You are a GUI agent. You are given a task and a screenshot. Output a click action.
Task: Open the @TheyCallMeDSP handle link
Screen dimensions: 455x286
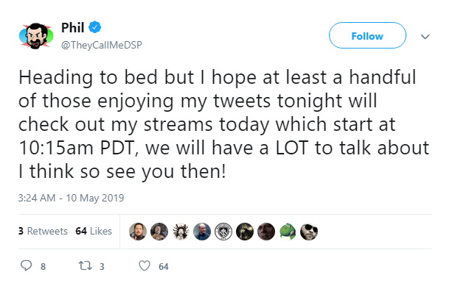tap(102, 45)
